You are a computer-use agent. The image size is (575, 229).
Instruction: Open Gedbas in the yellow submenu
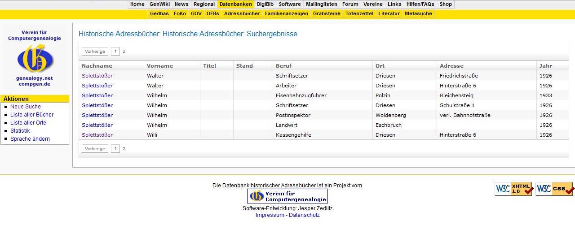coord(159,13)
